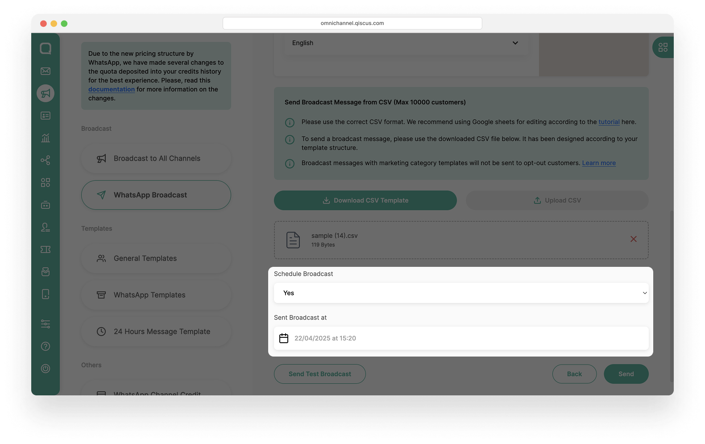Open the English language dropdown
The height and width of the screenshot is (444, 705).
click(406, 43)
